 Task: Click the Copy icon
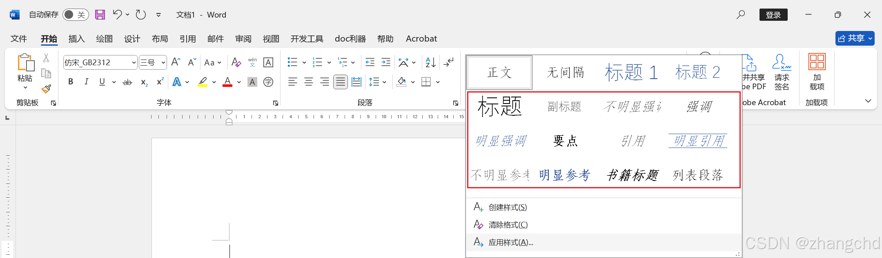click(x=46, y=73)
